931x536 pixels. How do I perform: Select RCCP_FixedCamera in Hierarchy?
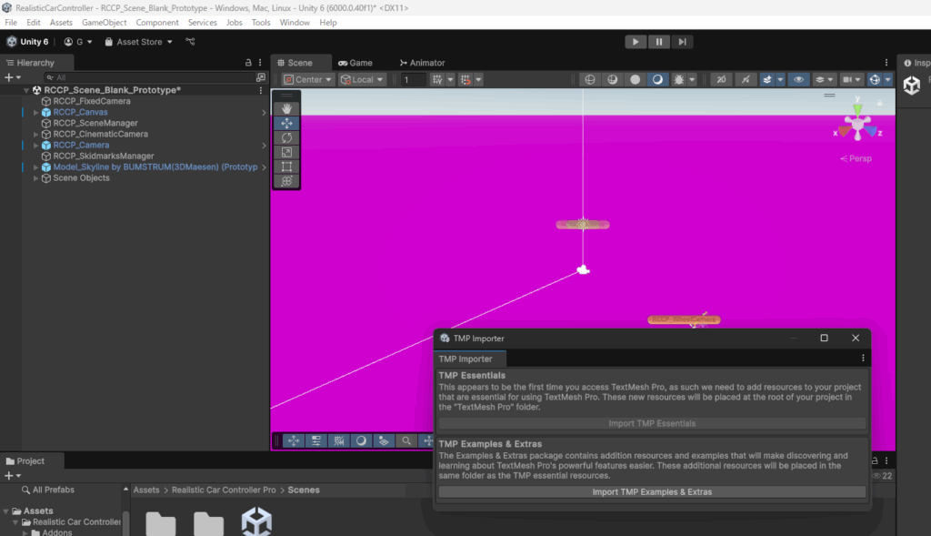(92, 101)
